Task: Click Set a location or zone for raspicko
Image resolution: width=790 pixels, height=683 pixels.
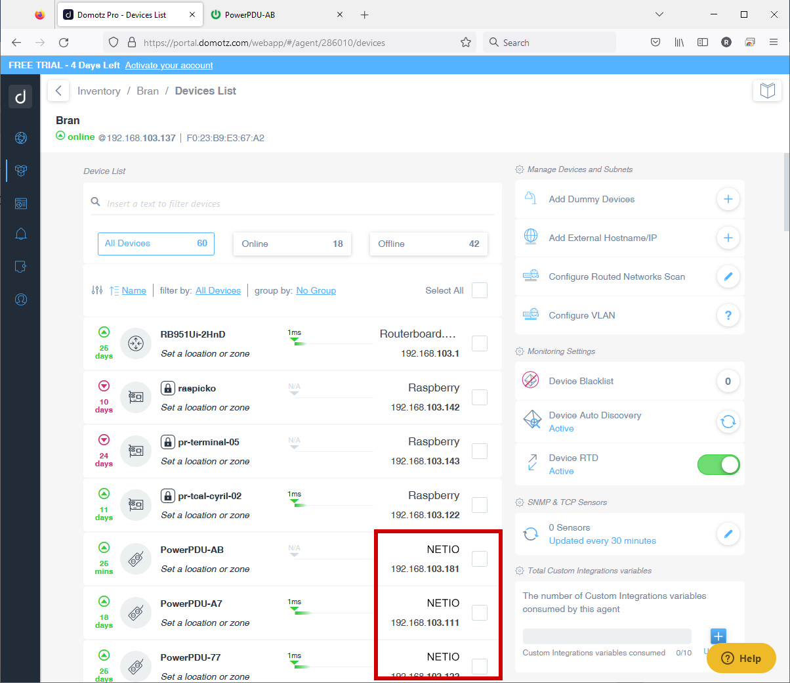Action: (x=205, y=407)
